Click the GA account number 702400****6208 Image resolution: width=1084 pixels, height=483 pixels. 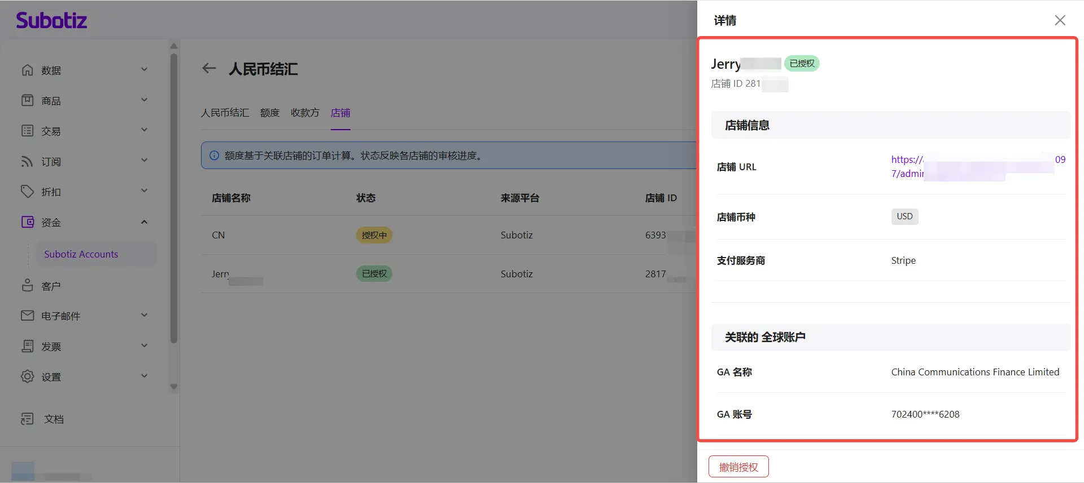click(x=925, y=414)
